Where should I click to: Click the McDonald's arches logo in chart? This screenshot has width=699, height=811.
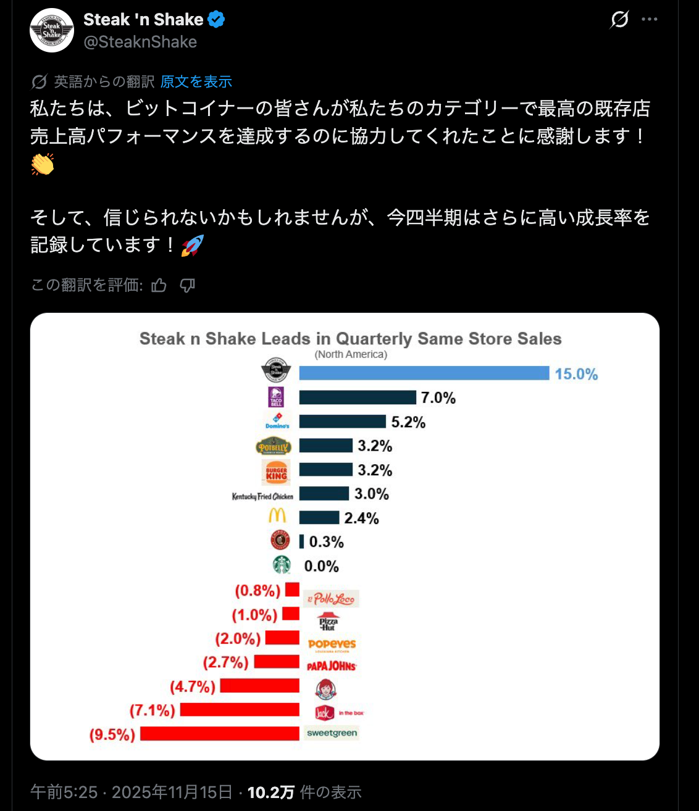(277, 516)
